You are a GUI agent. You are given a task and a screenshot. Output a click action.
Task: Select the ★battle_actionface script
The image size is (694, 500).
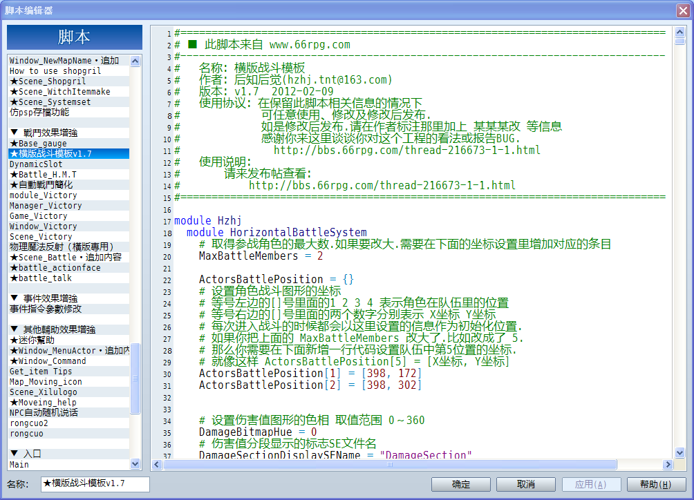[69, 268]
